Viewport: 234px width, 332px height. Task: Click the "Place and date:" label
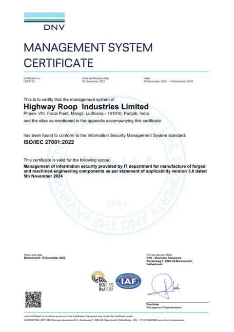click(34, 255)
